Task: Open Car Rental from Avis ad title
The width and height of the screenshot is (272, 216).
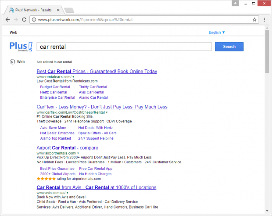Action: [x=97, y=187]
